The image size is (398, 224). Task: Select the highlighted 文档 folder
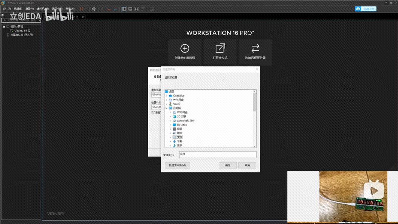coord(178,137)
